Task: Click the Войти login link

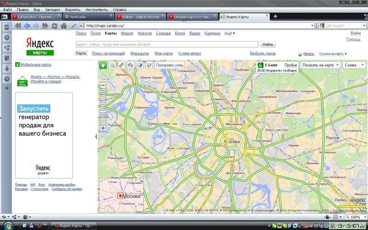Action: (356, 33)
